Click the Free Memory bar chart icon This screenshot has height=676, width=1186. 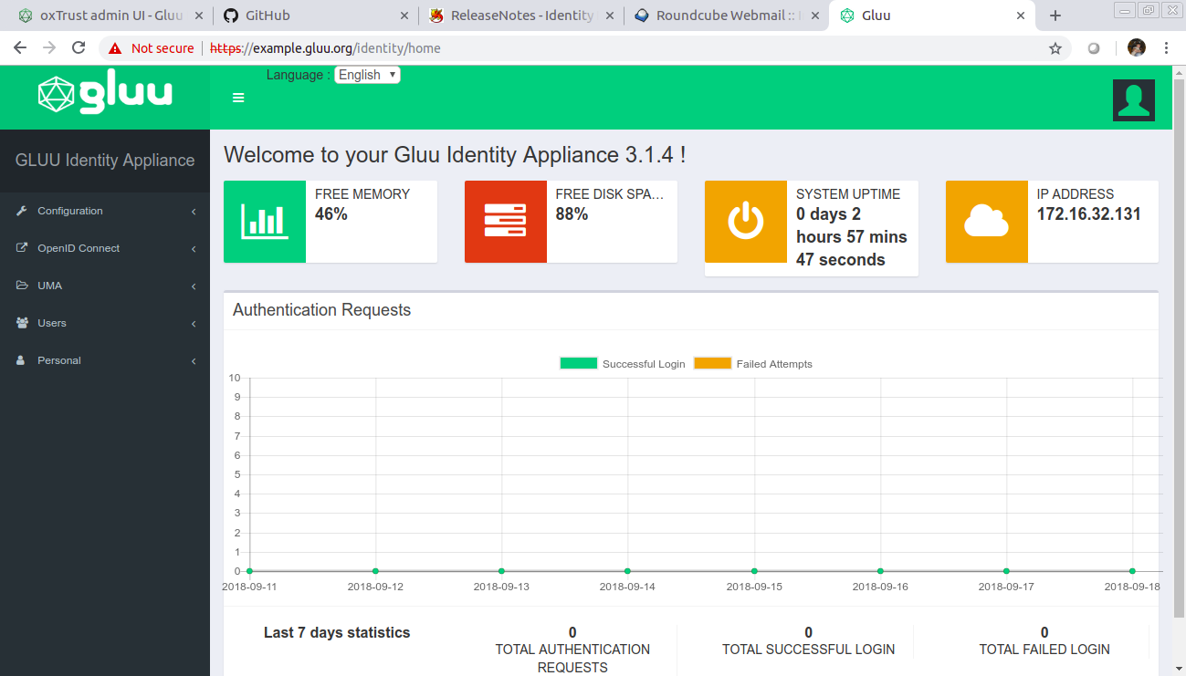265,222
